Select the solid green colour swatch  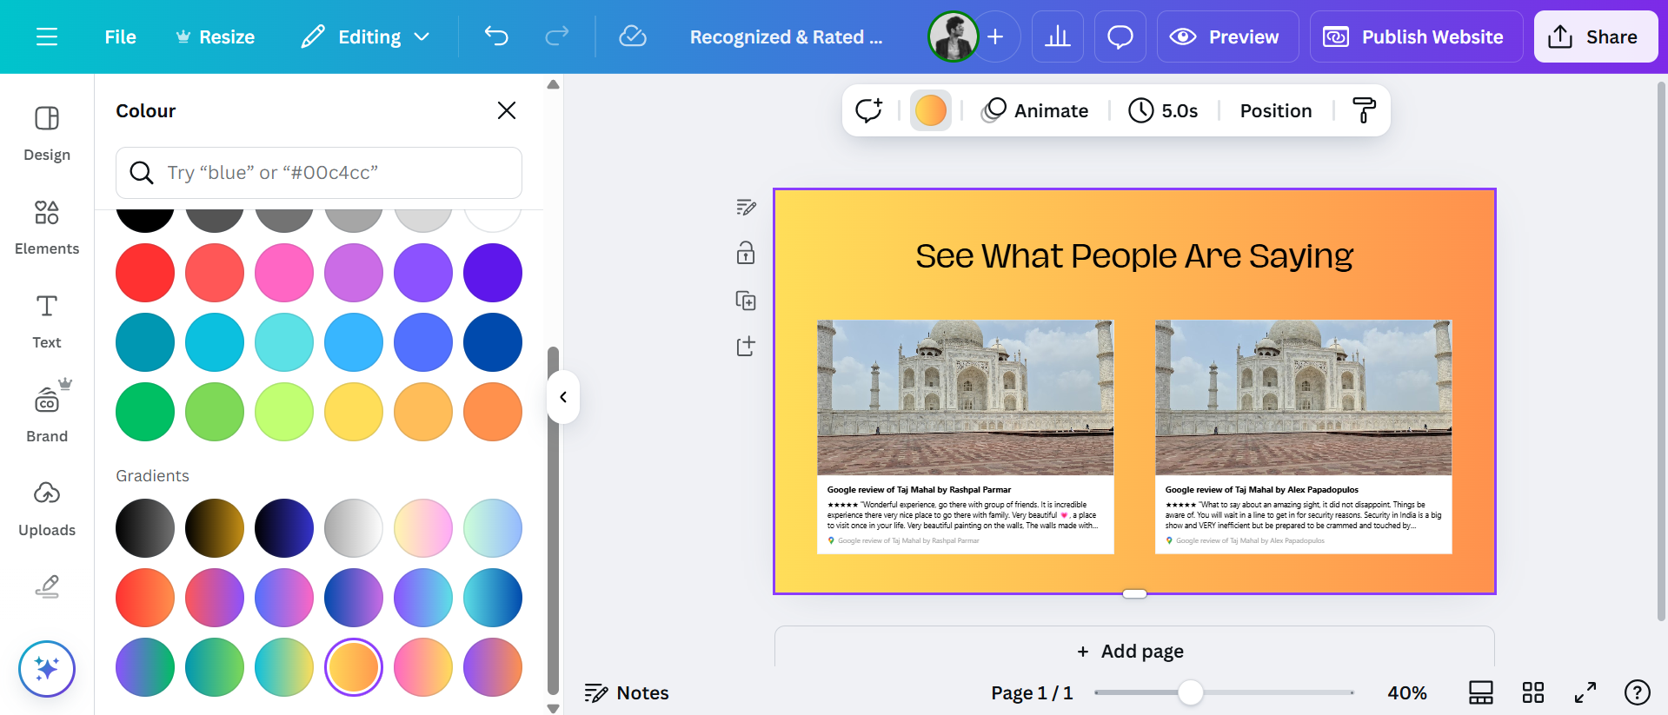(145, 412)
